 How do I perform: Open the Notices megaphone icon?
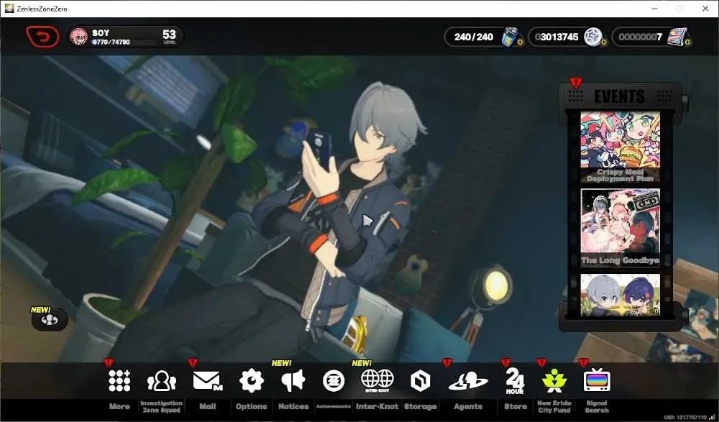pyautogui.click(x=293, y=381)
